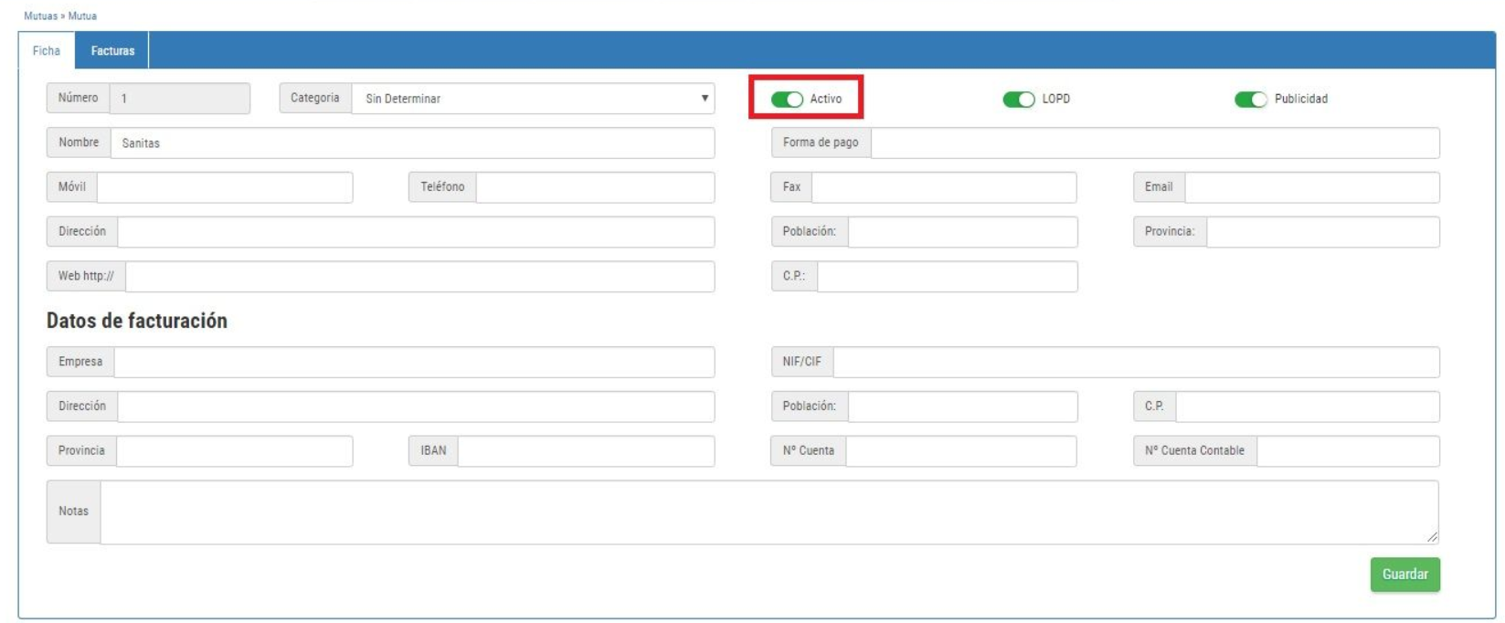This screenshot has width=1505, height=623.
Task: Click the Email text field
Action: coord(1311,187)
